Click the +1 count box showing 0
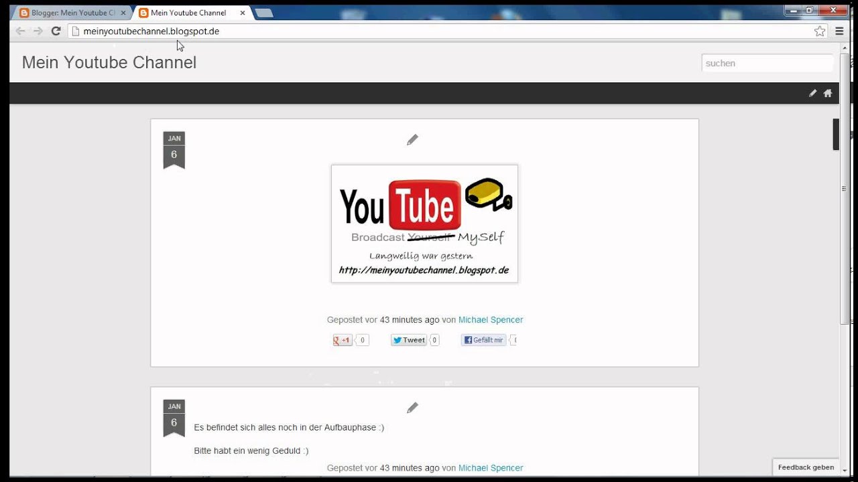858x482 pixels. 362,340
